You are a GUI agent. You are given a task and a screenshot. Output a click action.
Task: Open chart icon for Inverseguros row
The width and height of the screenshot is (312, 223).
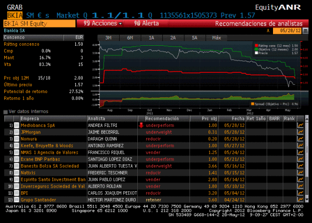300,186
